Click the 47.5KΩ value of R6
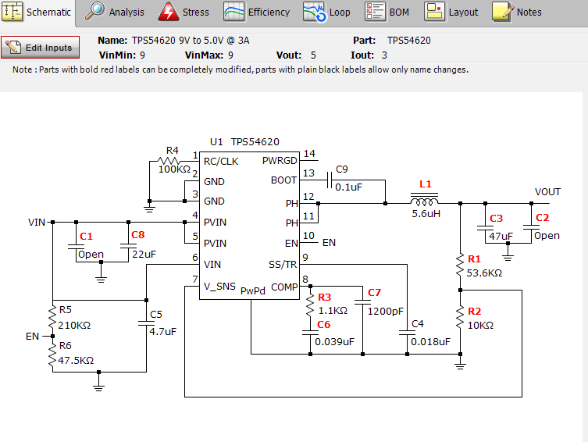Screen dimensions: 588x442 (76, 361)
